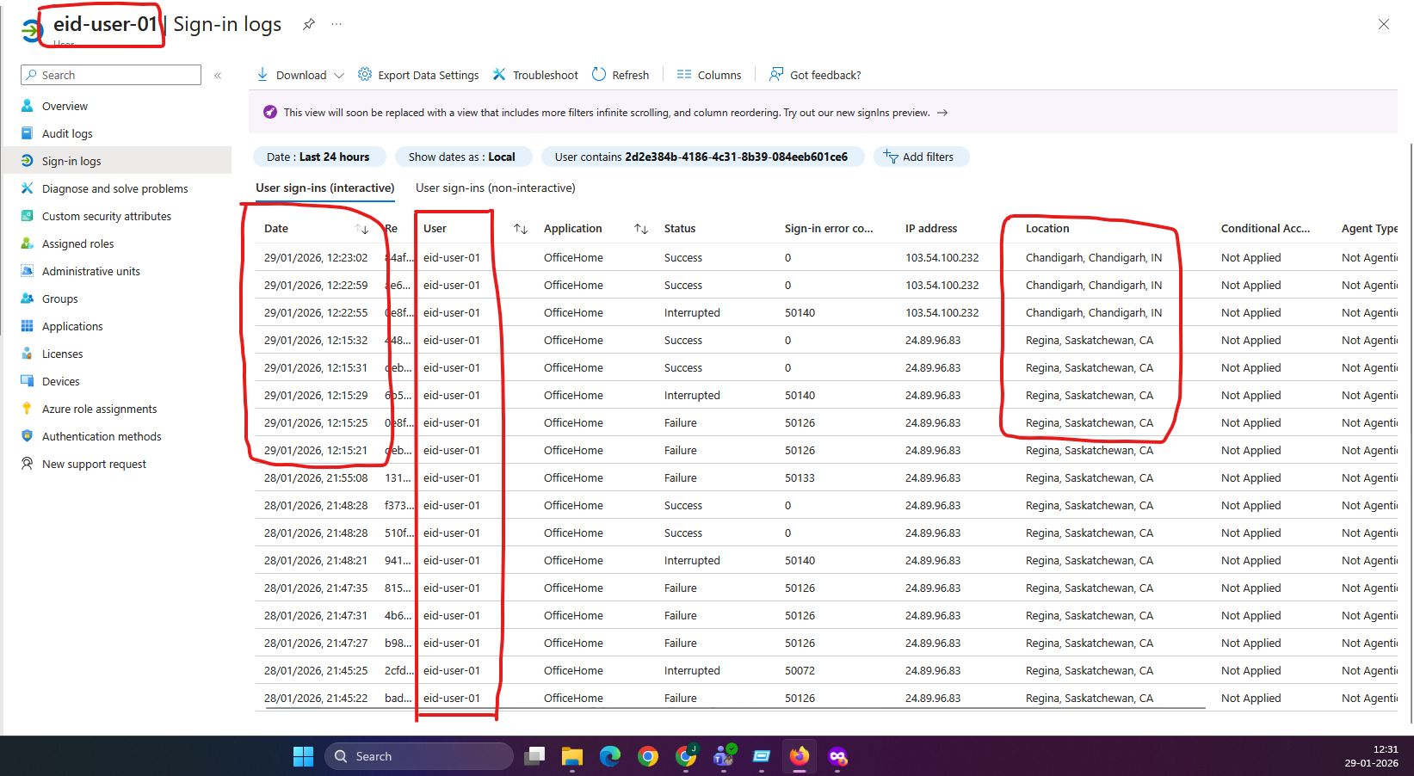This screenshot has height=776, width=1414.
Task: Click the Refresh icon in toolbar
Action: [599, 75]
